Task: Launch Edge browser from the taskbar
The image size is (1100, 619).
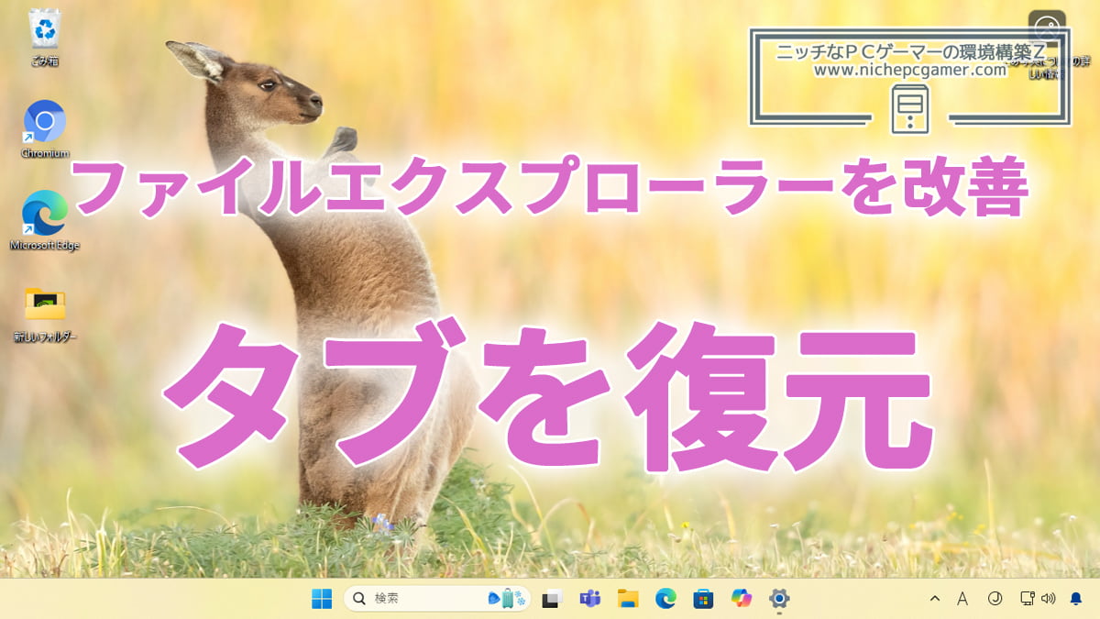Action: point(665,599)
